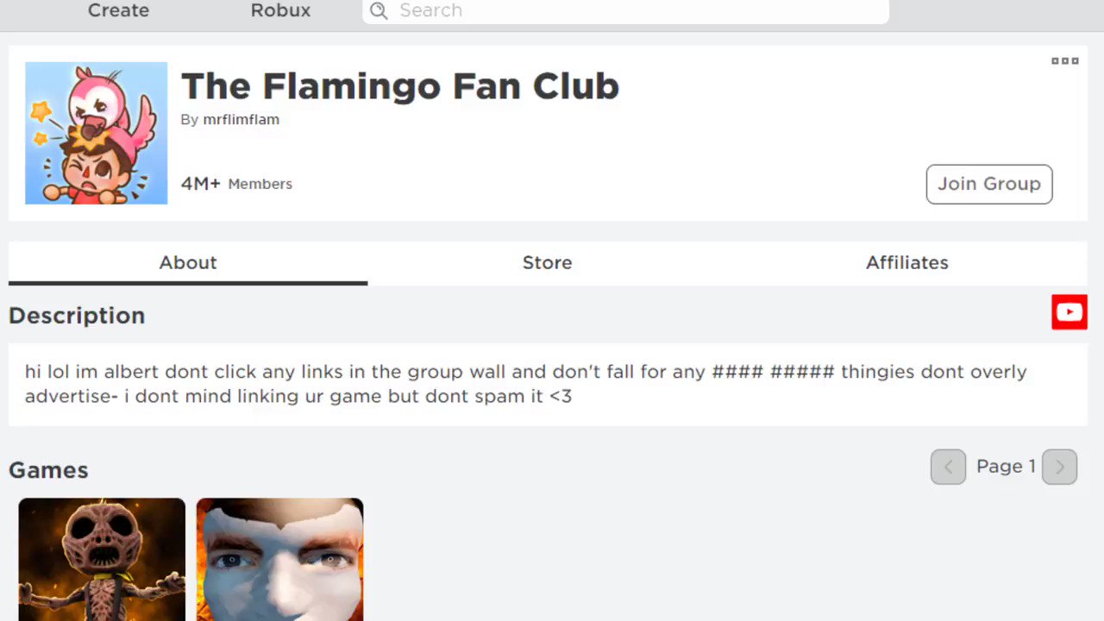The image size is (1104, 621).
Task: Click the 4M+ Members count
Action: [x=236, y=184]
